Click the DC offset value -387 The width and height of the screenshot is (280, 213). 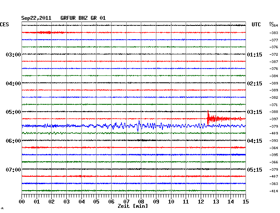[x=274, y=62]
